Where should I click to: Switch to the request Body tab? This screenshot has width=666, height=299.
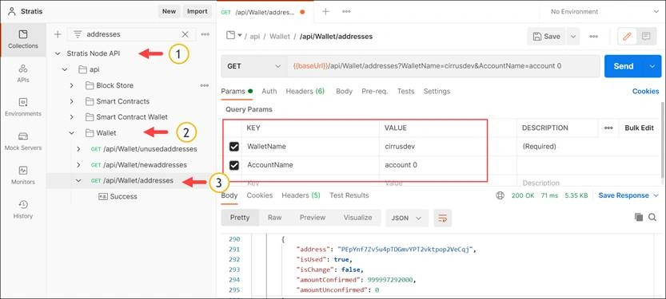[344, 91]
